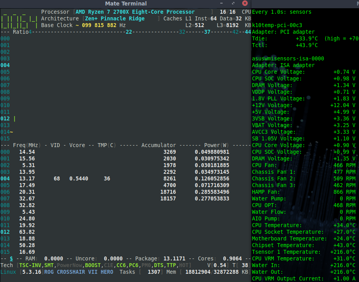Maximize the Mate Terminal window
Image resolution: width=359 pixels, height=282 pixels.
pos(233,3)
